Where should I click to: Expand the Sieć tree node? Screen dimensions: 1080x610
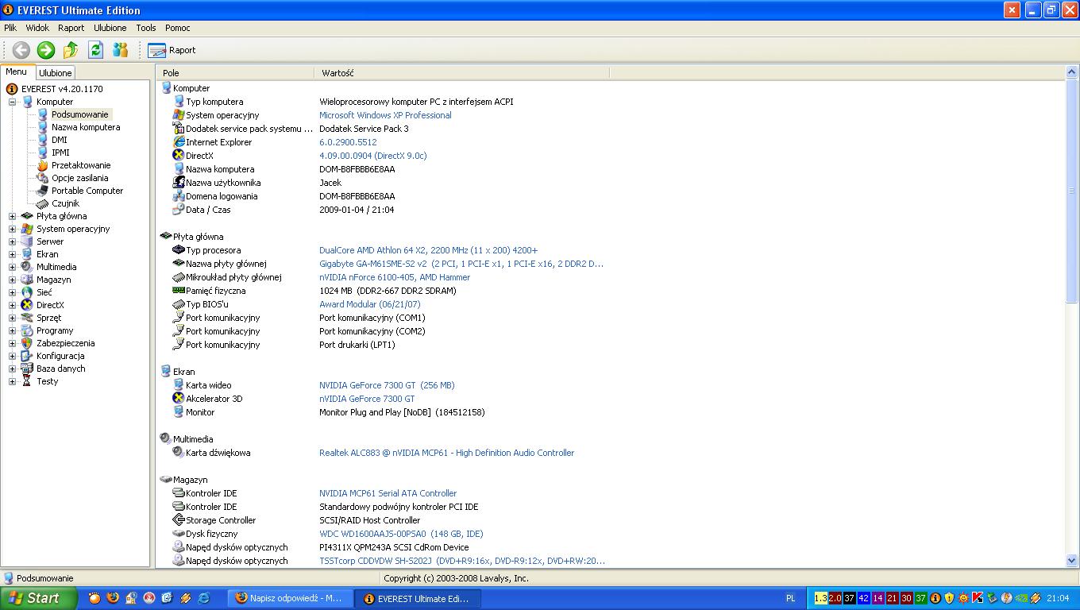point(12,292)
